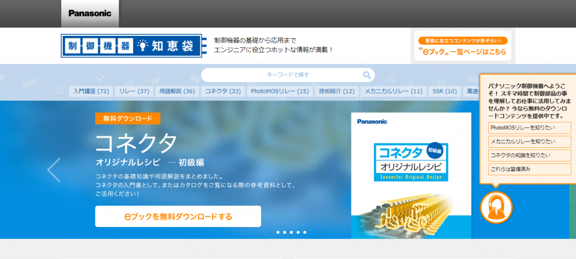
Task: Click the コネクタ slide heading
Action: pos(136,143)
